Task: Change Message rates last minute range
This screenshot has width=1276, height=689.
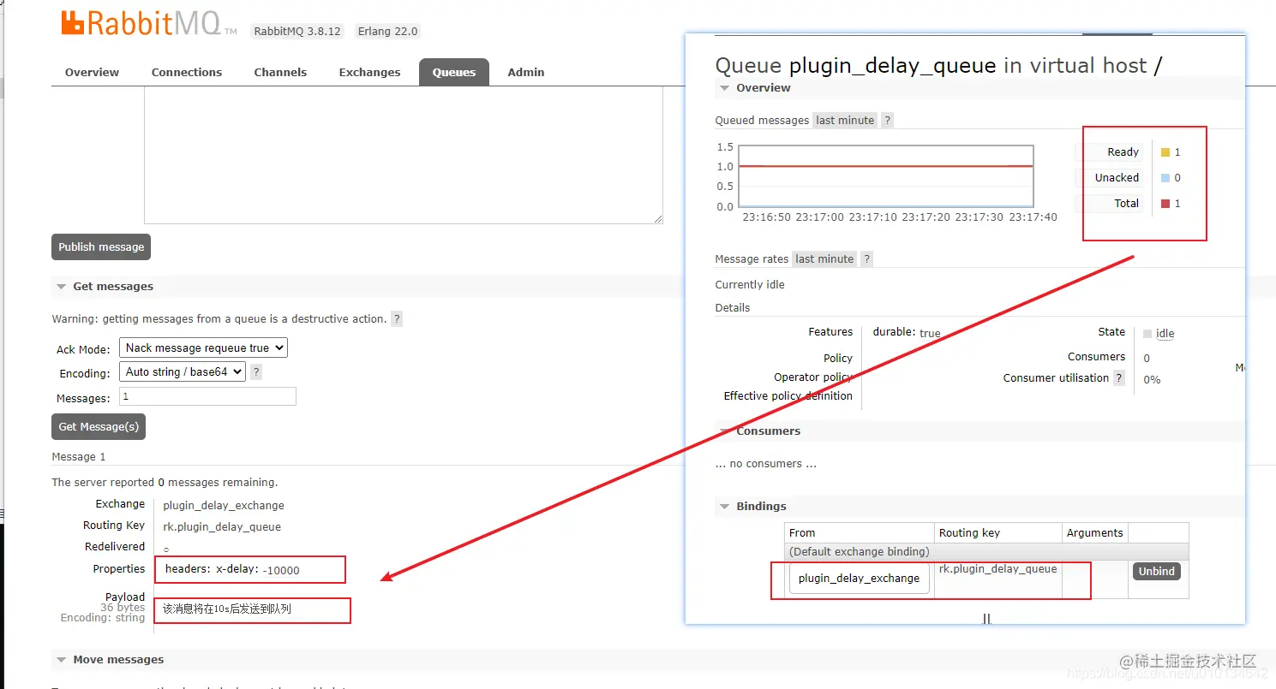Action: pos(824,258)
